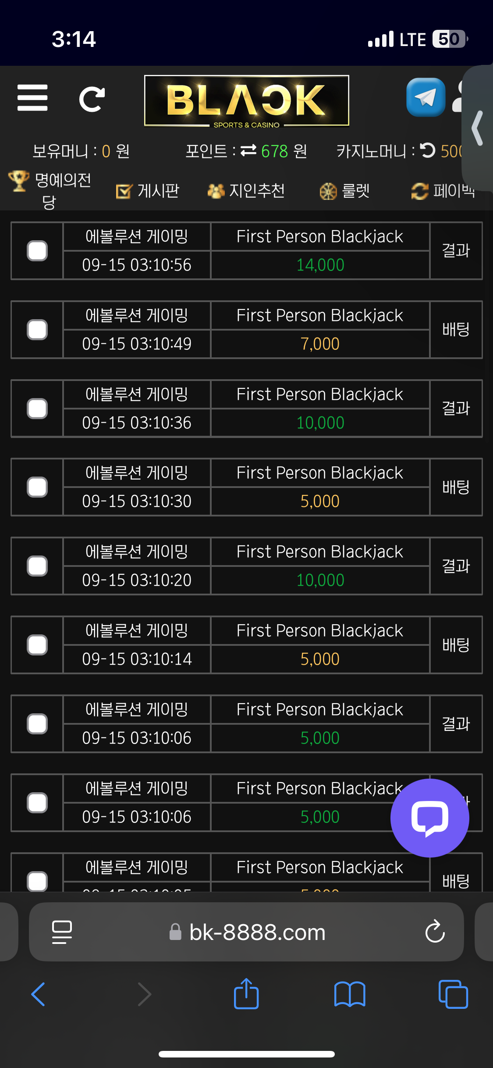This screenshot has width=493, height=1068.
Task: Check the box for 03:10:30 entry
Action: click(37, 487)
